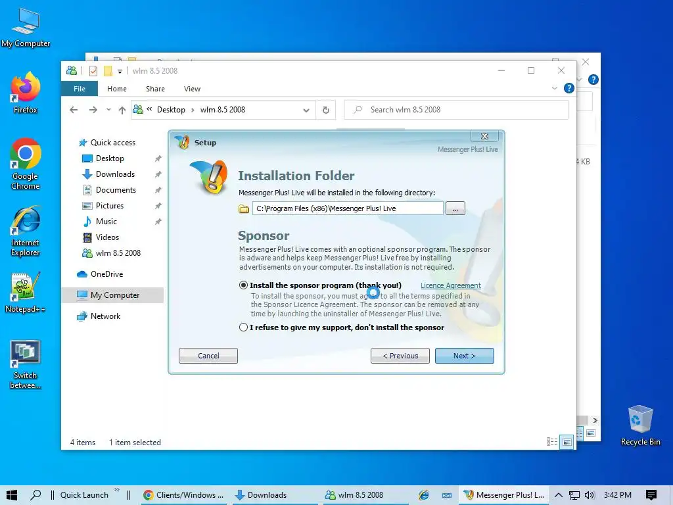Select Network in the navigation pane
The height and width of the screenshot is (505, 673).
(105, 316)
